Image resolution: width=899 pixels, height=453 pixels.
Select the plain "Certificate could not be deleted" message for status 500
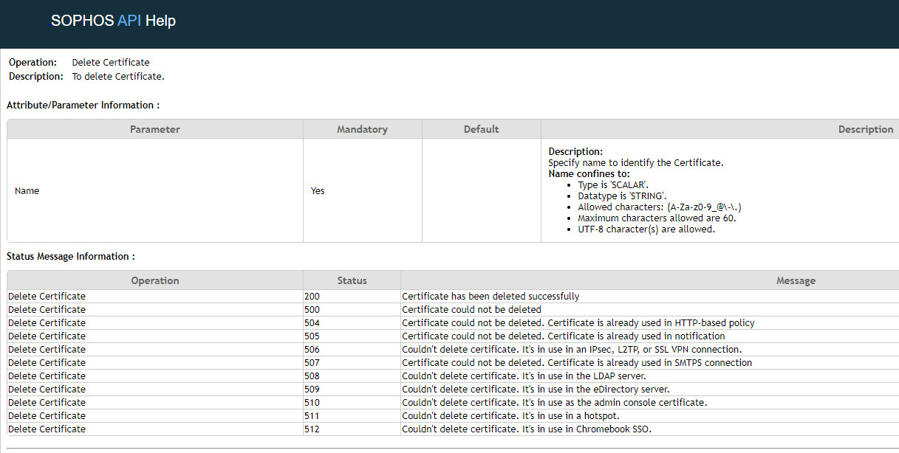[471, 310]
